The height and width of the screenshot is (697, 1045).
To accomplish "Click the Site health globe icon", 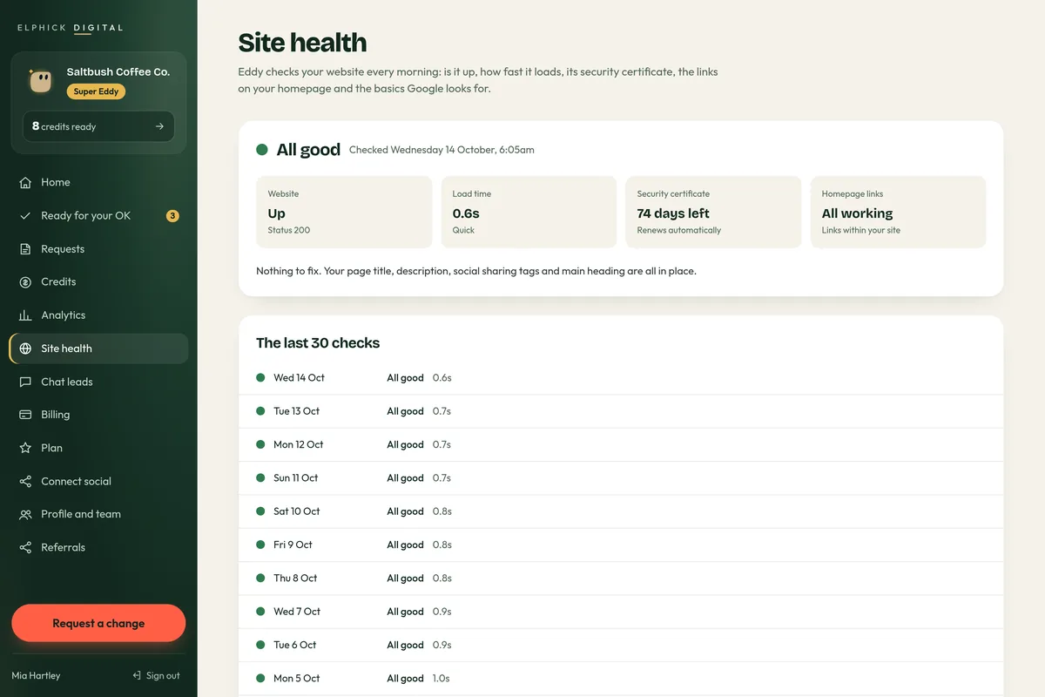I will click(x=25, y=348).
